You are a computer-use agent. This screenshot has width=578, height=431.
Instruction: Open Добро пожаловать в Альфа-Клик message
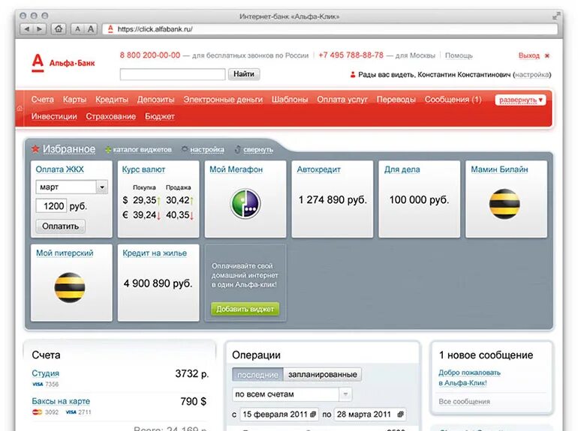(x=469, y=378)
